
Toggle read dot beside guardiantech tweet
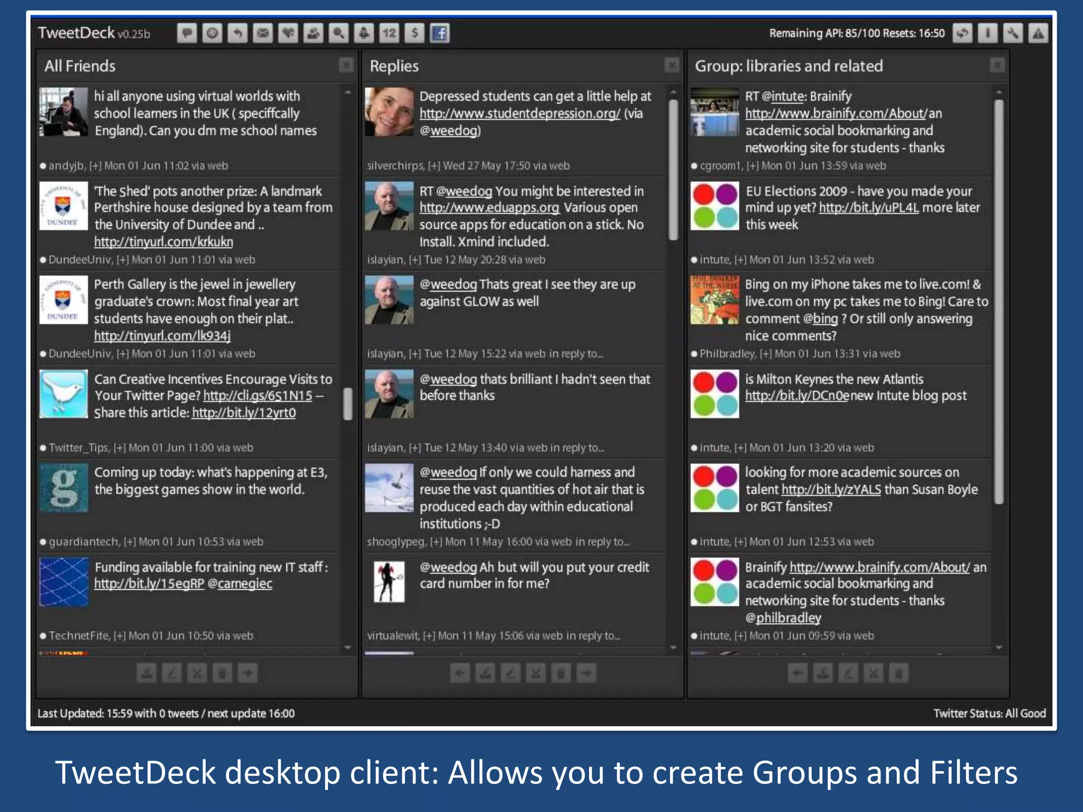43,542
